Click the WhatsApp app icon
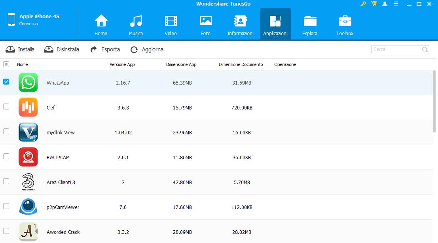Viewport: 438px width, 243px height. (x=28, y=83)
